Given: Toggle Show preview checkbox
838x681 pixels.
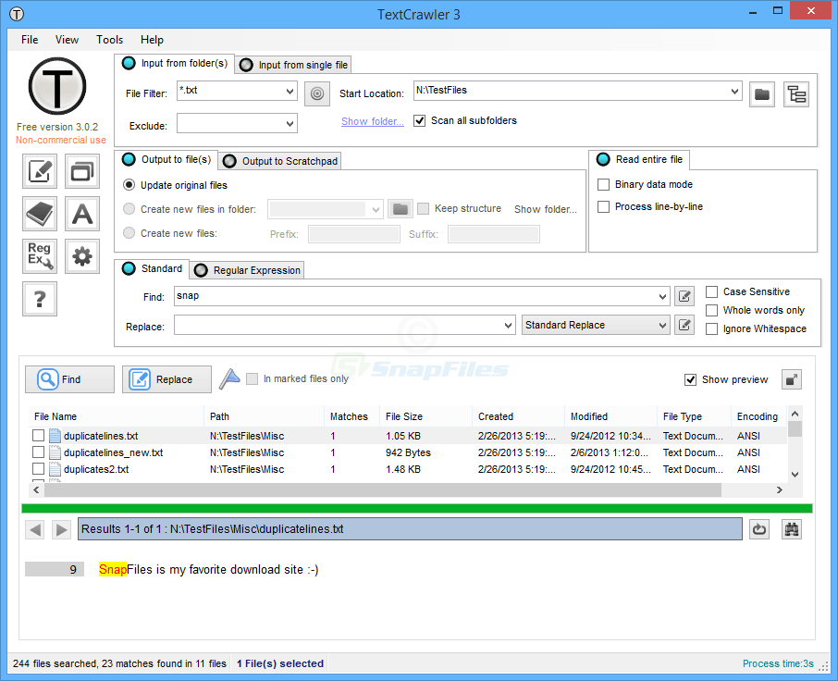Looking at the screenshot, I should click(x=690, y=379).
